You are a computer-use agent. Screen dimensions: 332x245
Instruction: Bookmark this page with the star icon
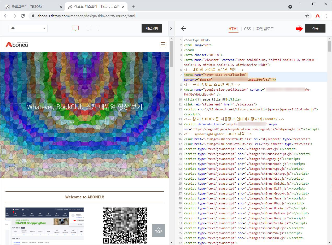307,16
